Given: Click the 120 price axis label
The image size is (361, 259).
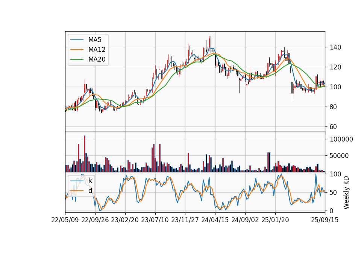Looking at the screenshot, I should pos(335,67).
